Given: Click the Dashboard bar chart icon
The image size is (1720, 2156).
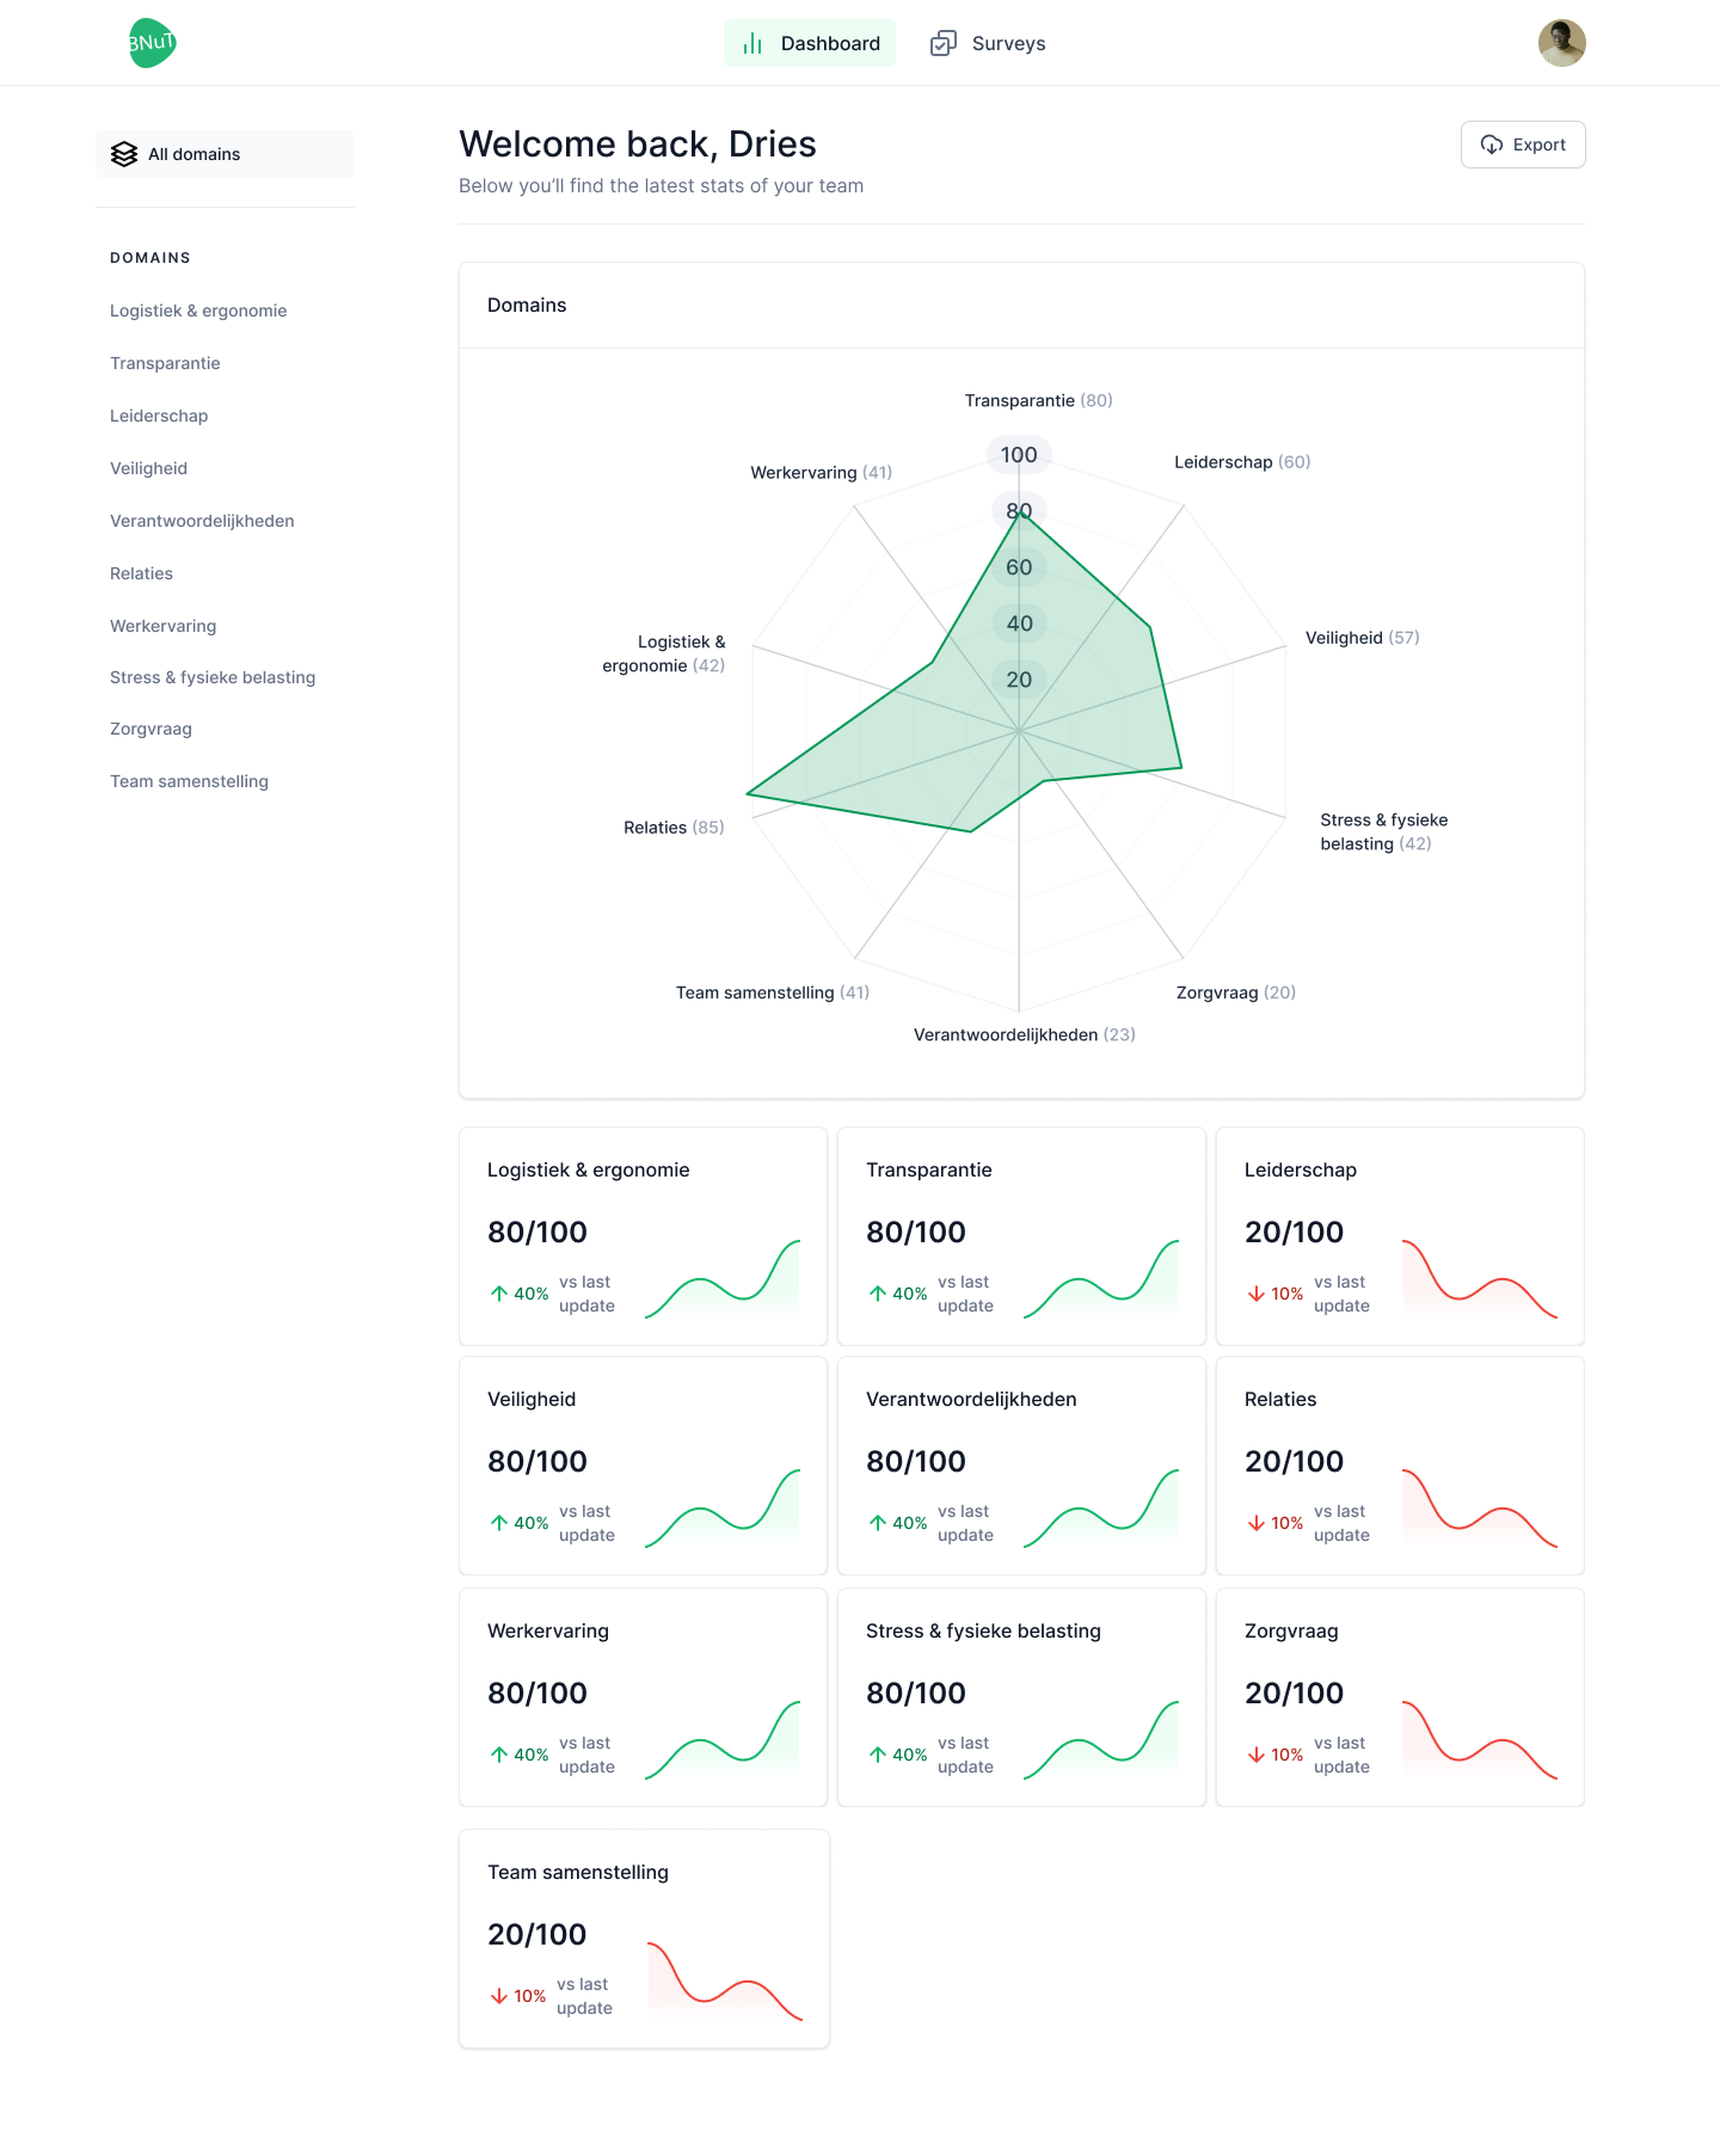Looking at the screenshot, I should pyautogui.click(x=752, y=43).
